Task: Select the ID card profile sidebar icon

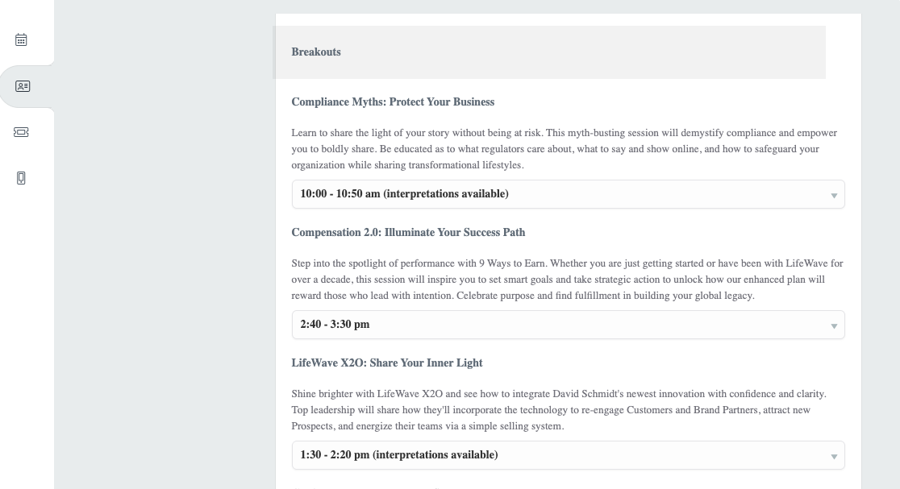Action: tap(23, 86)
